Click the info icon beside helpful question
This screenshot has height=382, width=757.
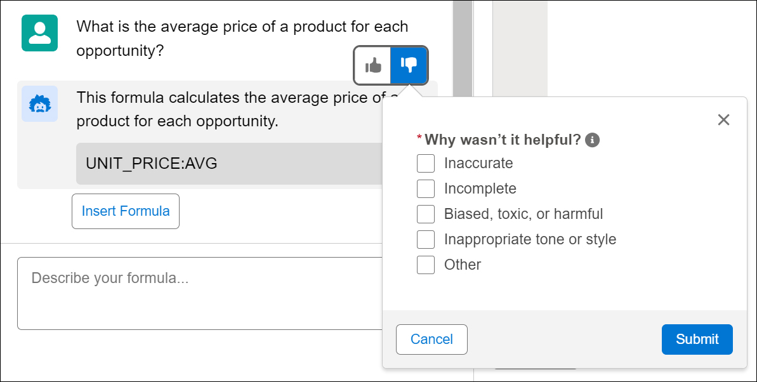tap(593, 140)
